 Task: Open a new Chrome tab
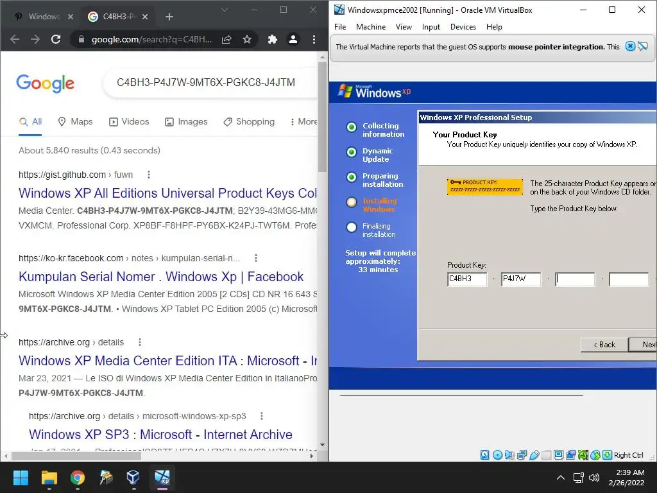[x=169, y=17]
